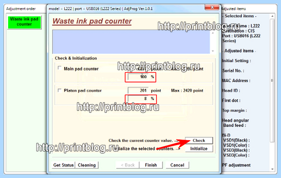Click the dialog title bar text with model L222

point(101,8)
